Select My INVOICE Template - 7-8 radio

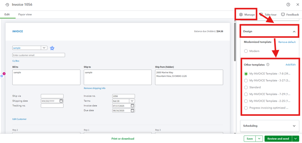[246, 74]
